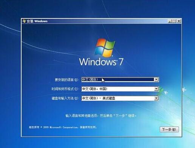Image resolution: width=195 pixels, height=148 pixels.
Task: Close the 安装 Windows setup dialog
Action: click(179, 21)
